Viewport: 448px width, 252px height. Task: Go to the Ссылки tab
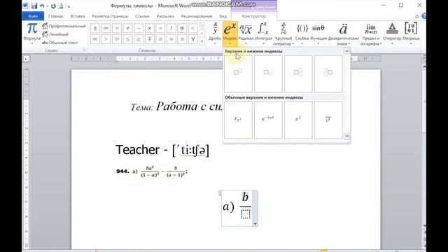click(x=142, y=16)
